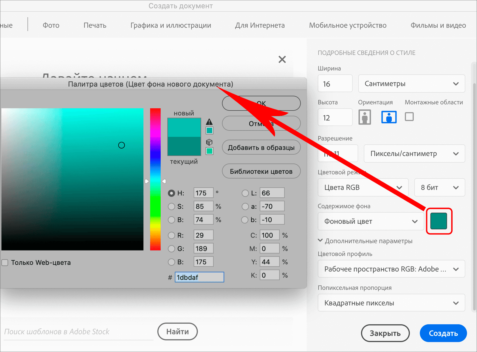Click the not-web-safe cube icon

point(209,142)
